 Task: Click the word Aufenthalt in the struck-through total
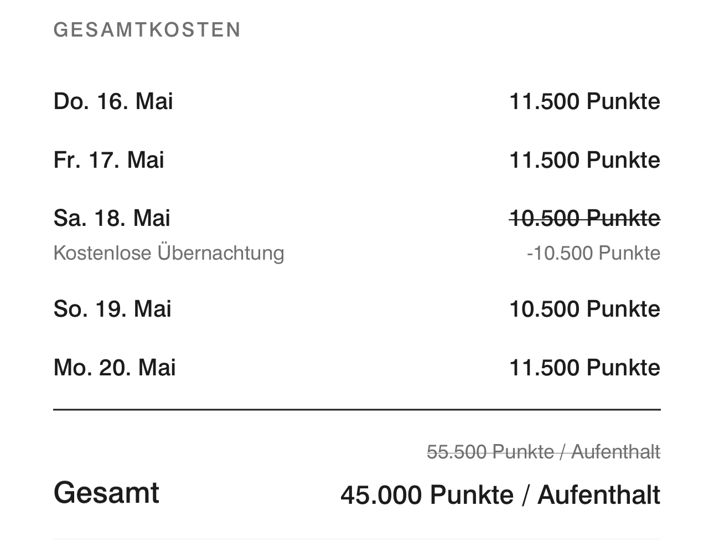pyautogui.click(x=615, y=452)
